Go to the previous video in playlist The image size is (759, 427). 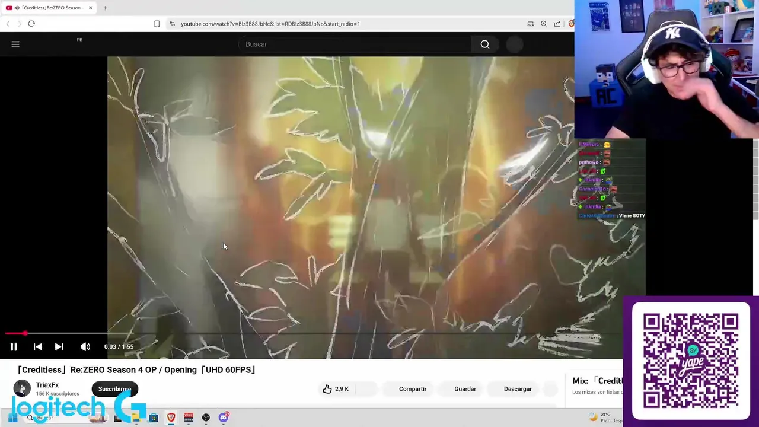pos(38,347)
